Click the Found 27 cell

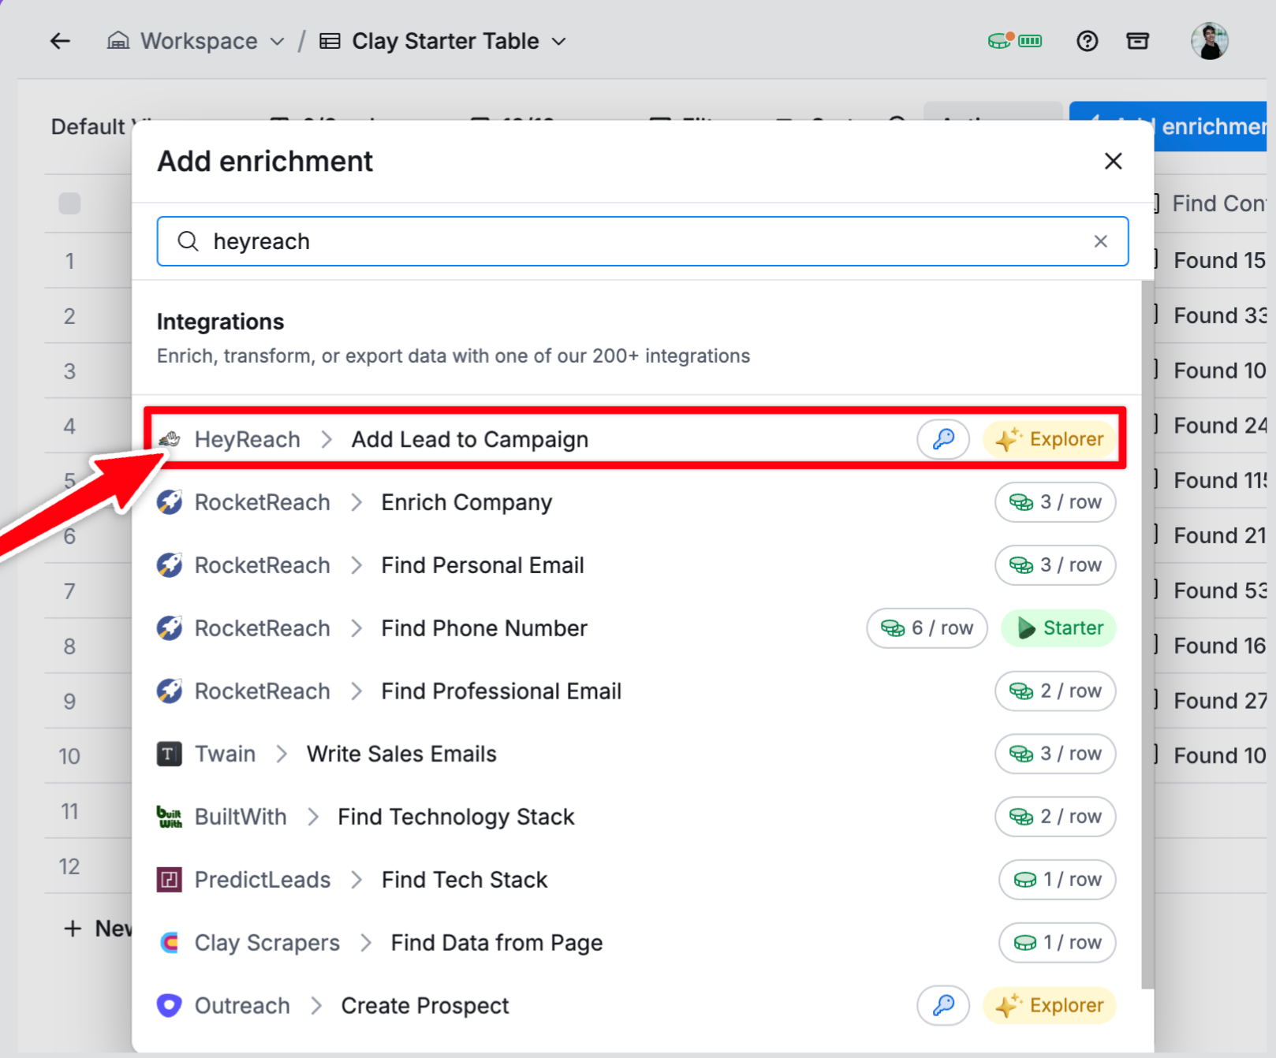pos(1211,701)
